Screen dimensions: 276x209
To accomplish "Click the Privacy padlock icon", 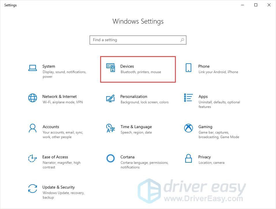I will tap(188, 158).
